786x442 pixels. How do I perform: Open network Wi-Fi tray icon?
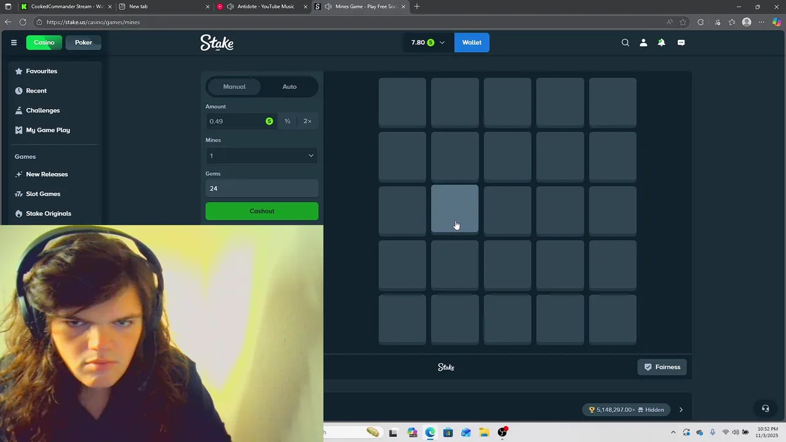725,433
